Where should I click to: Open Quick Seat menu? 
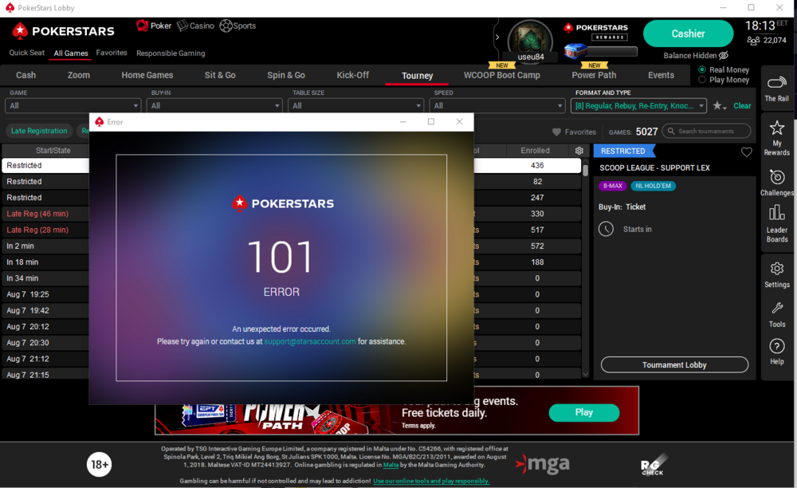point(26,53)
